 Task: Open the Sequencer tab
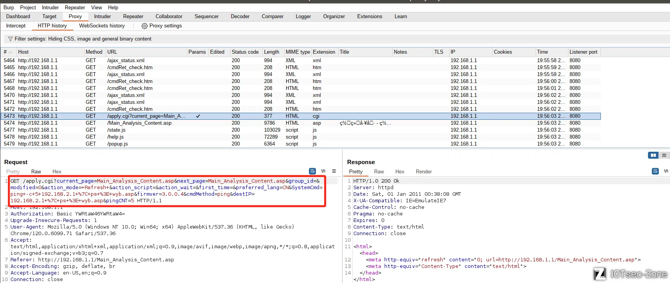(x=207, y=17)
